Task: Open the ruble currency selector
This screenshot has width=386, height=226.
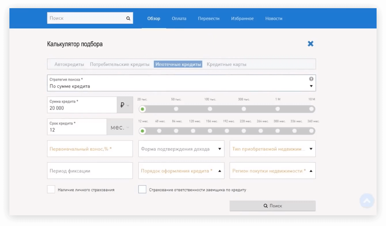Action: coord(124,105)
